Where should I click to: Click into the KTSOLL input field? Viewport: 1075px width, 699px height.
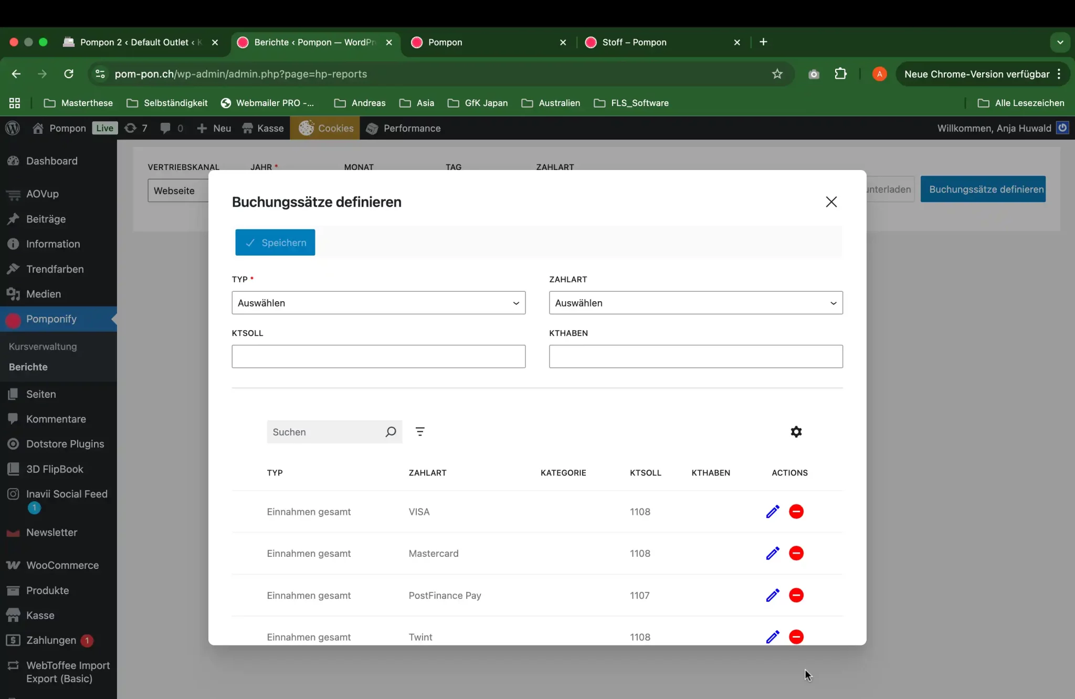coord(378,356)
